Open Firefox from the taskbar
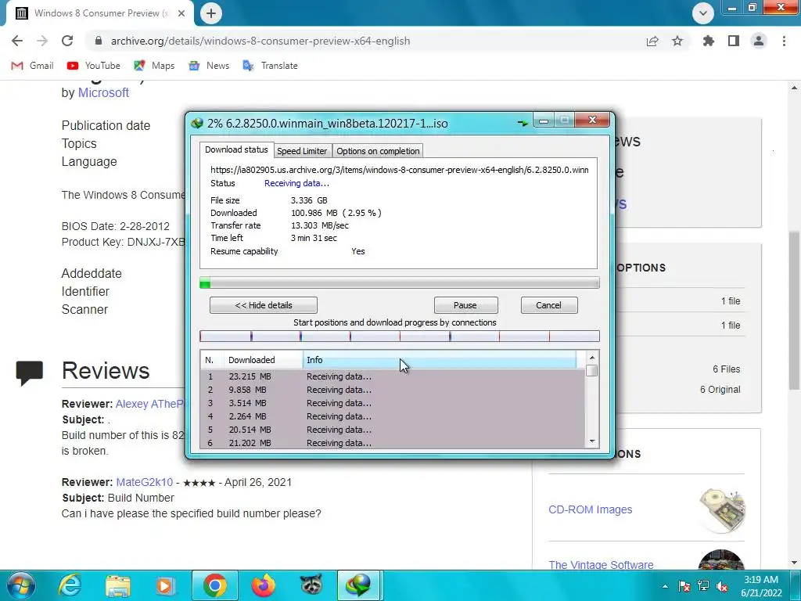The image size is (801, 601). [264, 585]
